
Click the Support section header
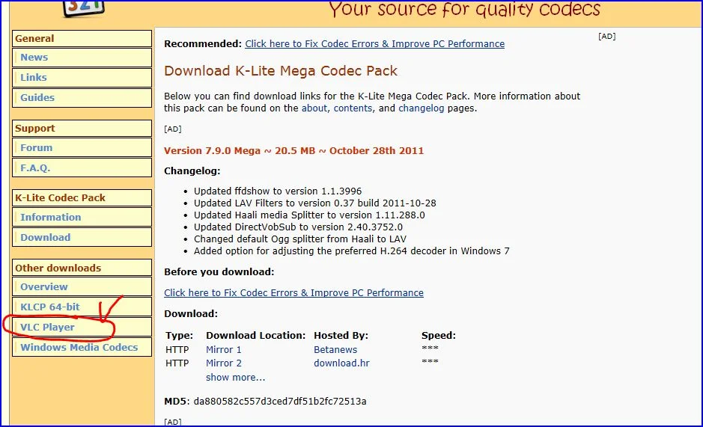pos(82,128)
